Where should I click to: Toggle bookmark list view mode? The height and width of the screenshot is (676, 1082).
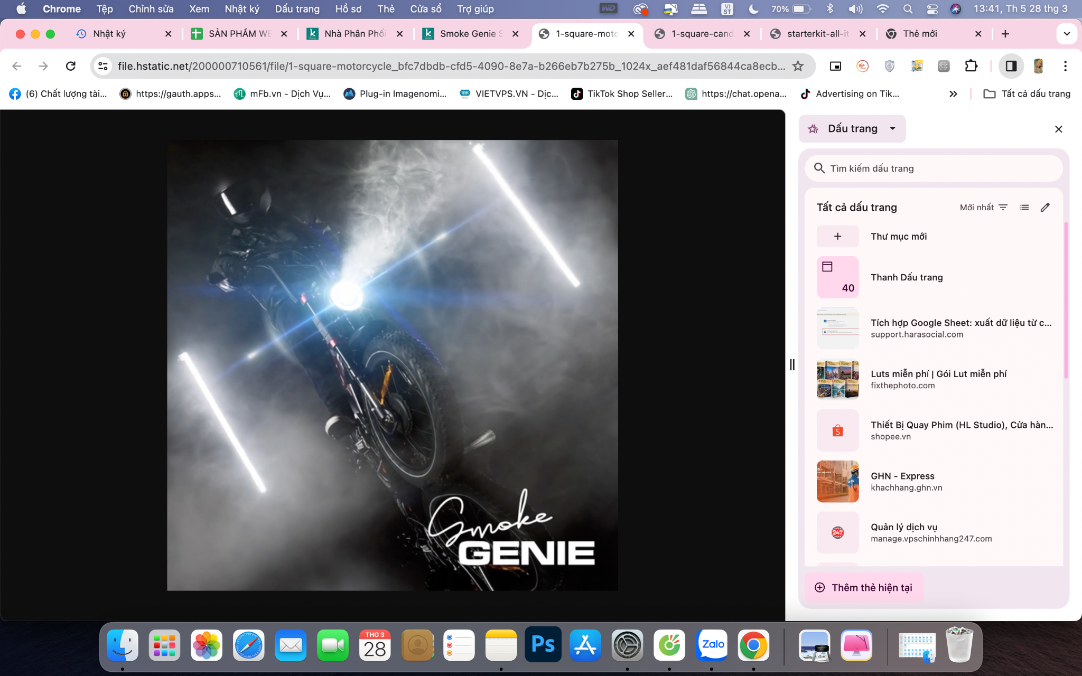click(1024, 208)
